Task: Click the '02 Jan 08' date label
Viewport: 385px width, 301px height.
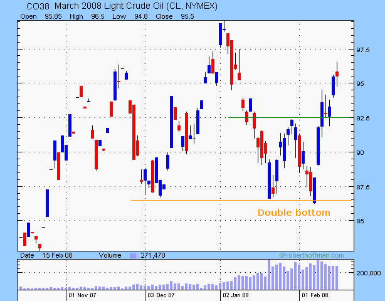Action: [236, 295]
